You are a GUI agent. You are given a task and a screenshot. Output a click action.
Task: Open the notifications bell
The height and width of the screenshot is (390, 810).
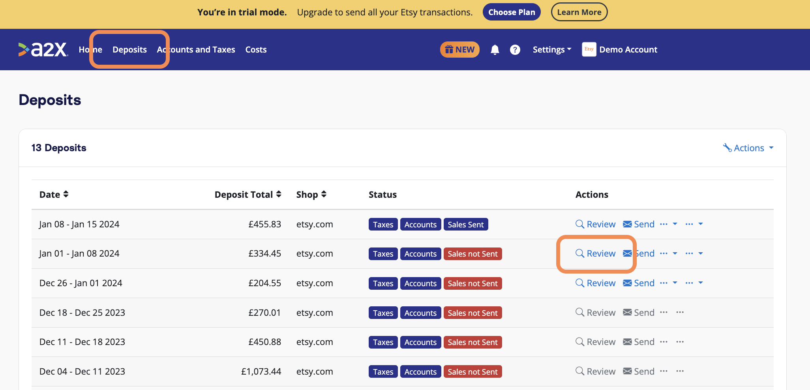[495, 50]
